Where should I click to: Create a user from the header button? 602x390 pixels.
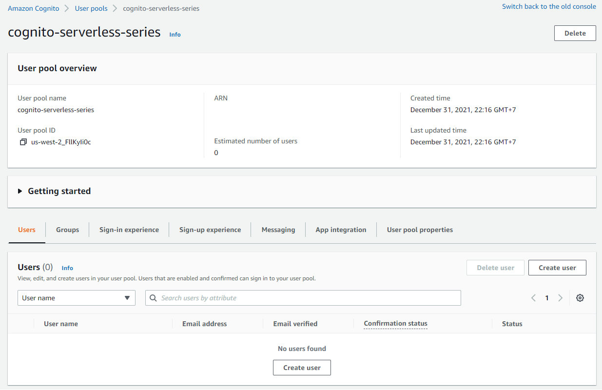click(x=557, y=267)
